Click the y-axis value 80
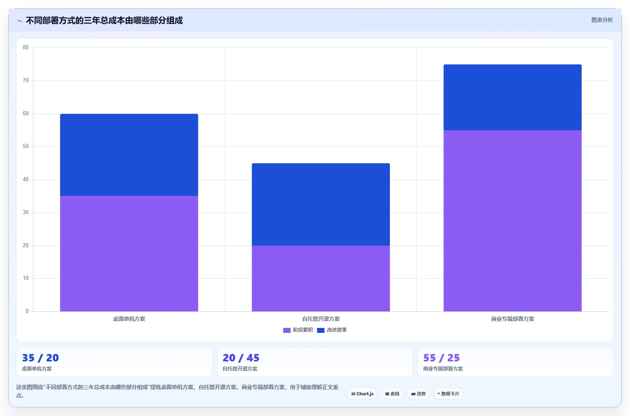The width and height of the screenshot is (630, 416). (x=26, y=48)
